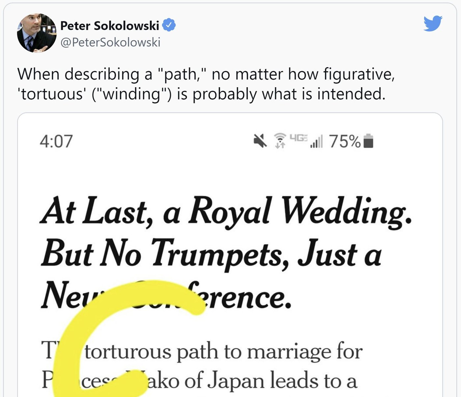The height and width of the screenshot is (397, 461).
Task: Click the Peter Sokolowski display name
Action: tap(110, 26)
